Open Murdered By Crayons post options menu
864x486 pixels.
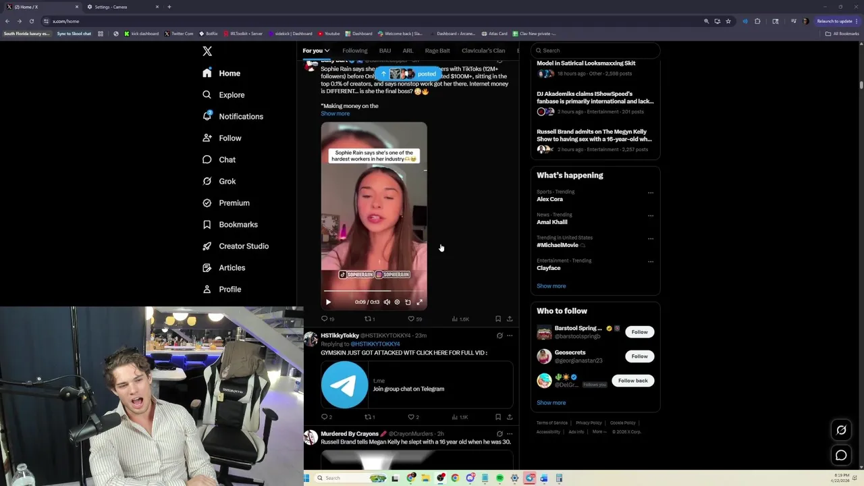(510, 434)
